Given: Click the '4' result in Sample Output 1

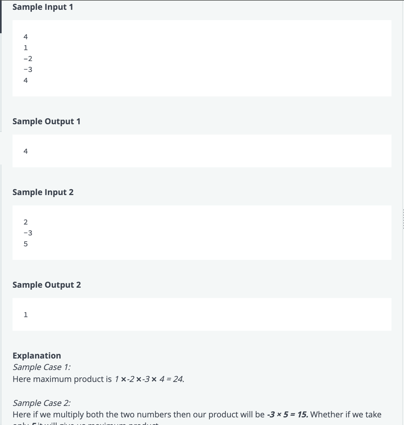Looking at the screenshot, I should click(x=25, y=151).
